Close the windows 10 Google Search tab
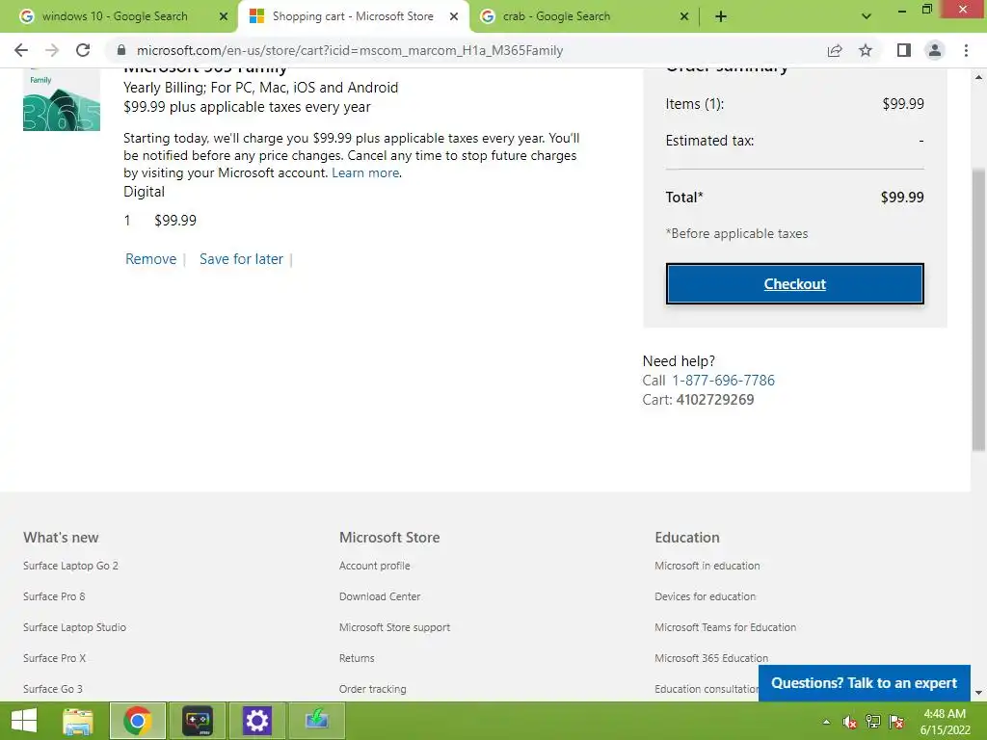This screenshot has height=740, width=987. 224,16
